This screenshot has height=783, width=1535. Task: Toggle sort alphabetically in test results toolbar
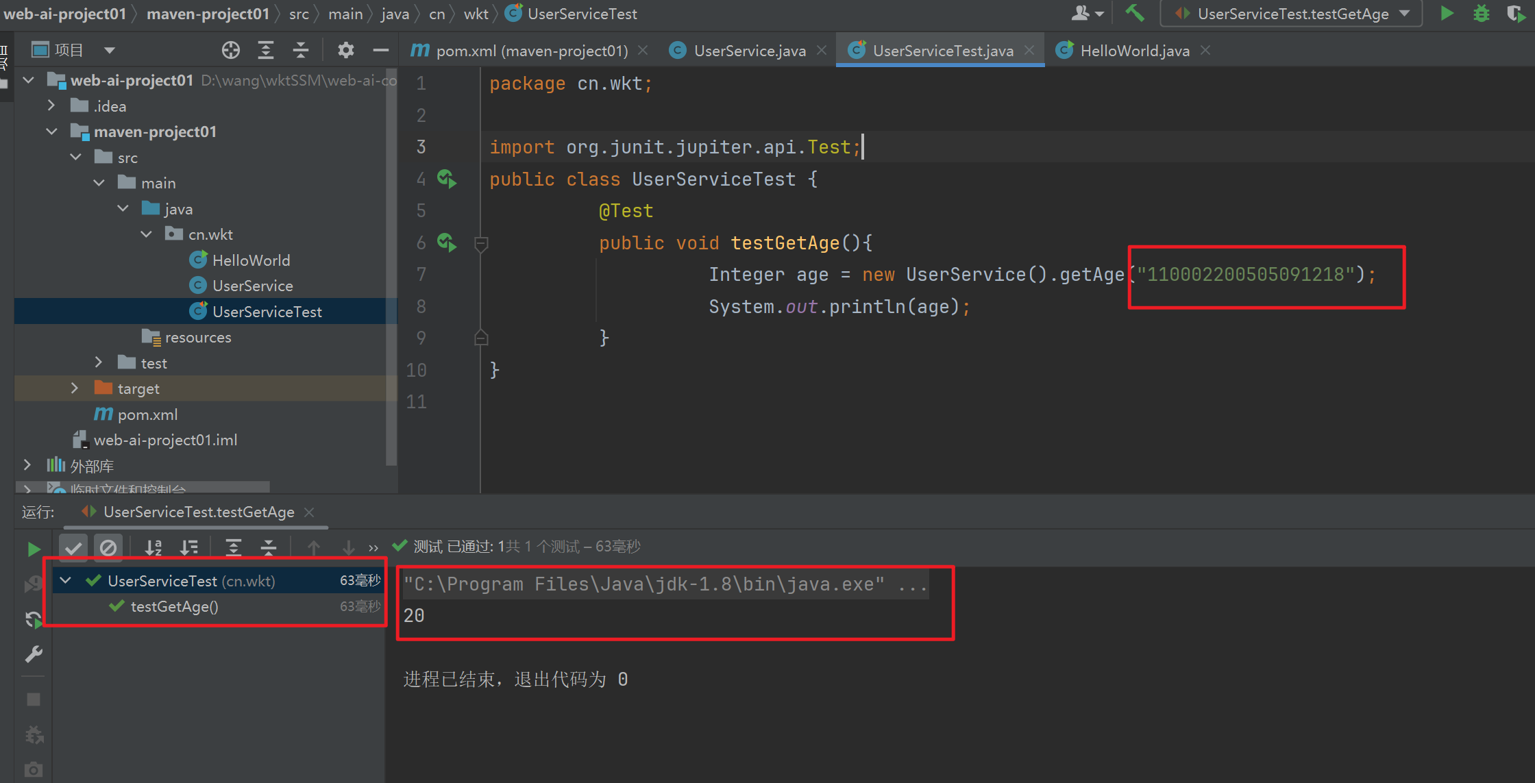(x=153, y=547)
